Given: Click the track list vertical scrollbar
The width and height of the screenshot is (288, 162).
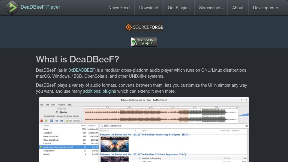Looking at the screenshot, I should 247,145.
